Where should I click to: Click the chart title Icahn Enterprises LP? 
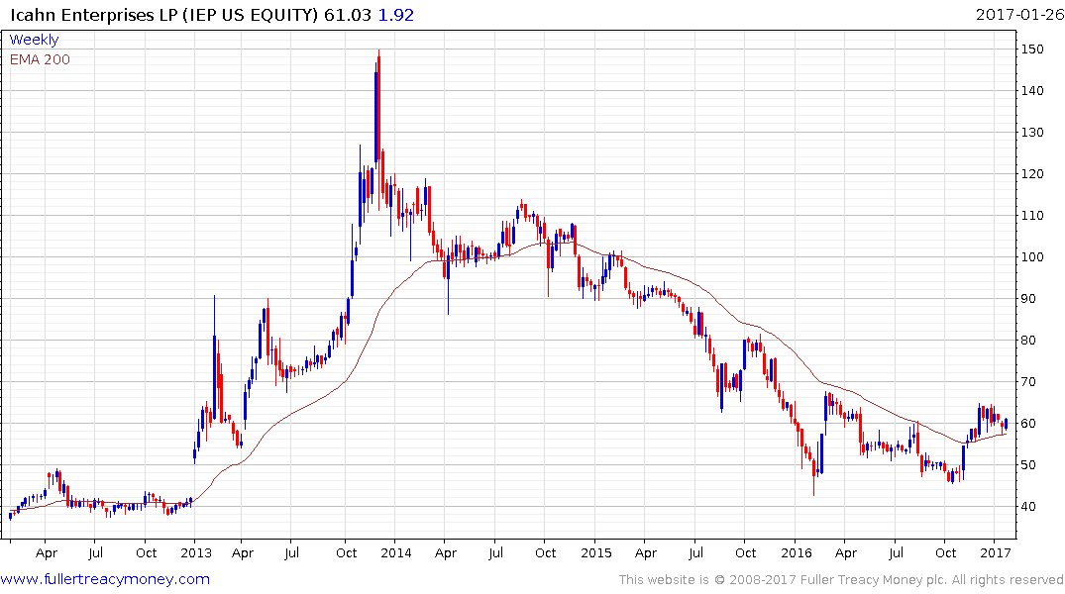[94, 14]
